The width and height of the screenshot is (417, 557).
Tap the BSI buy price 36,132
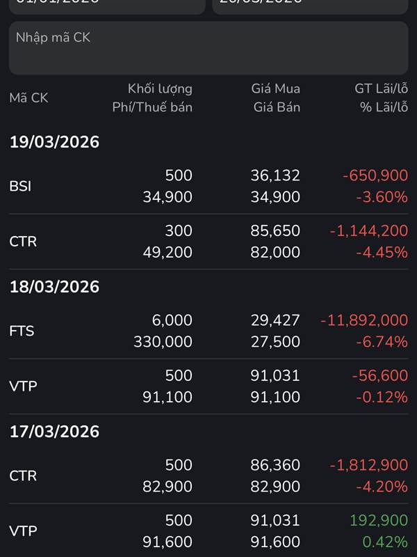[x=275, y=175]
